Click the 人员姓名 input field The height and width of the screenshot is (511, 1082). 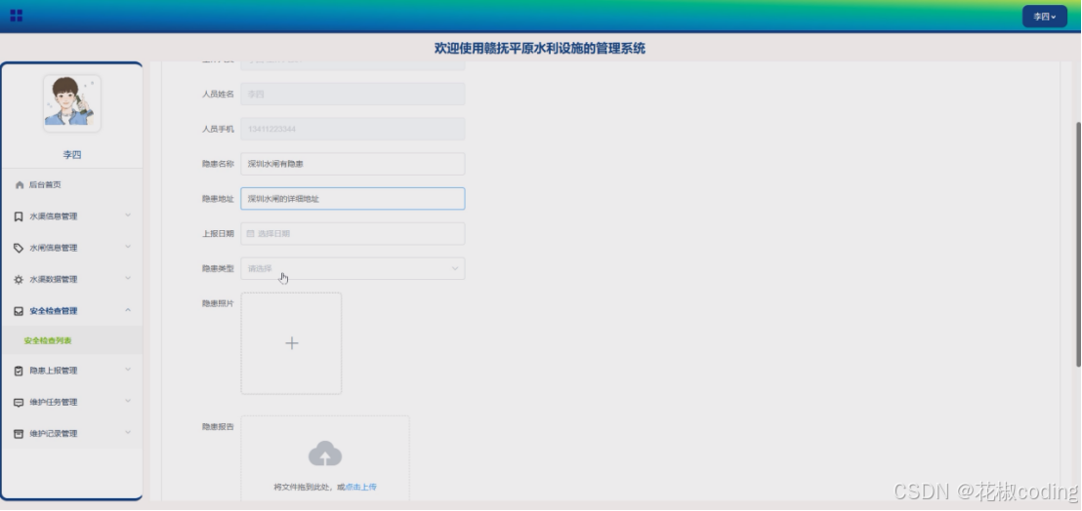pyautogui.click(x=353, y=94)
